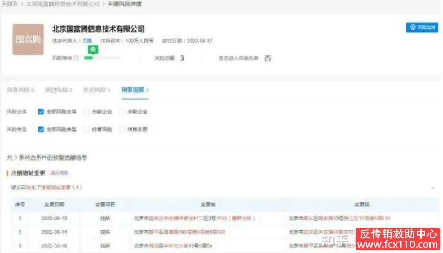Switch to the 周边风险 tab
The image size is (443, 253).
(59, 90)
